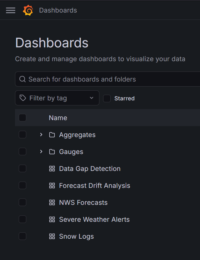Viewport: 200px width, 260px height.
Task: Click the Grafana logo in the header
Action: click(x=28, y=10)
